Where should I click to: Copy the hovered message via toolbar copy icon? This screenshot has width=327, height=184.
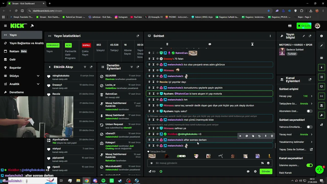coord(253,136)
